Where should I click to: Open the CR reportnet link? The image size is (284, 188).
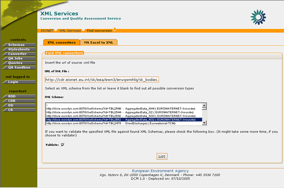(19, 110)
